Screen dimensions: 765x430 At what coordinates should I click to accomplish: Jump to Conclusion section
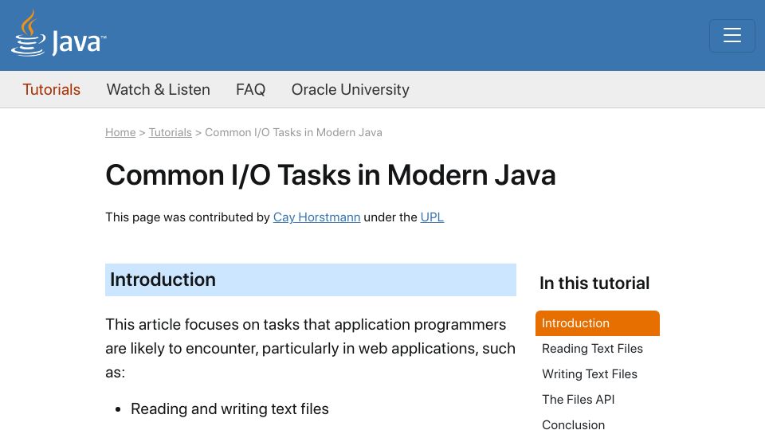tap(573, 424)
